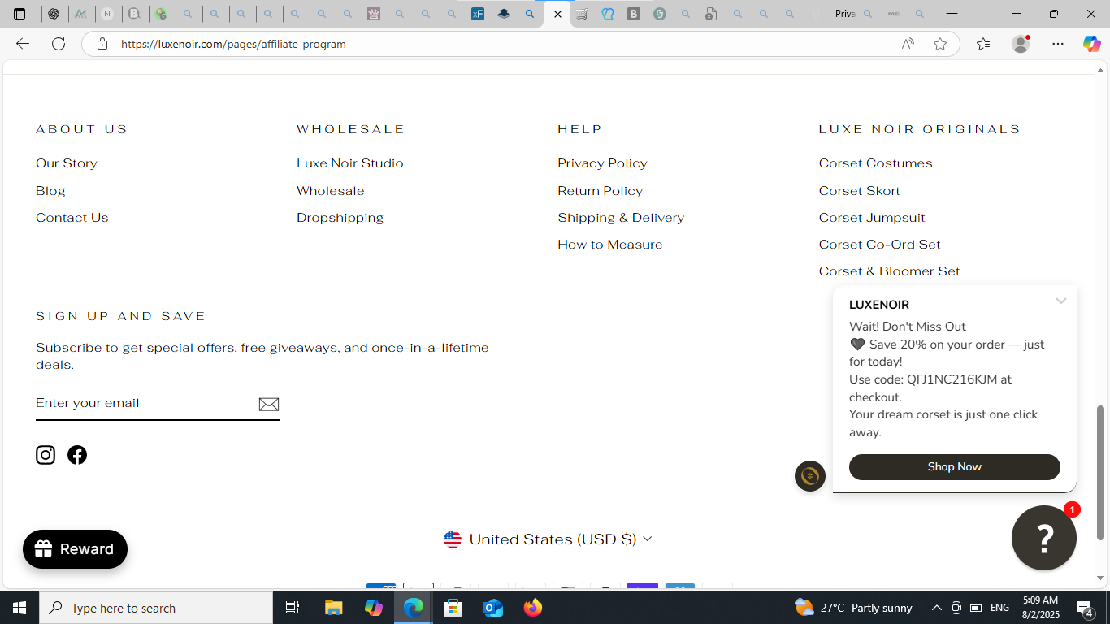Open the Blog footer link
The width and height of the screenshot is (1110, 624).
pyautogui.click(x=50, y=191)
